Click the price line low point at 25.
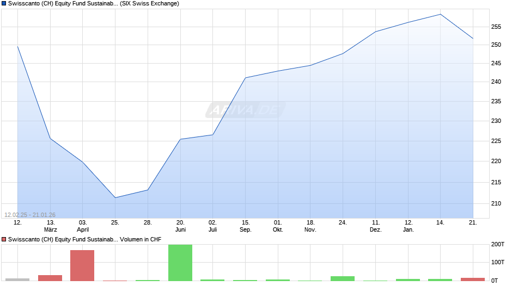Image resolution: width=512 pixels, height=286 pixels. pos(115,197)
